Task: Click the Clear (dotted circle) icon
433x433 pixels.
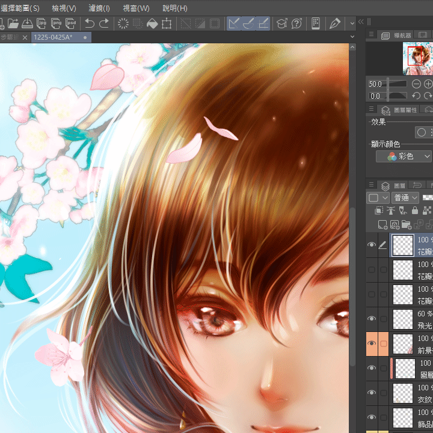Action: tap(123, 23)
